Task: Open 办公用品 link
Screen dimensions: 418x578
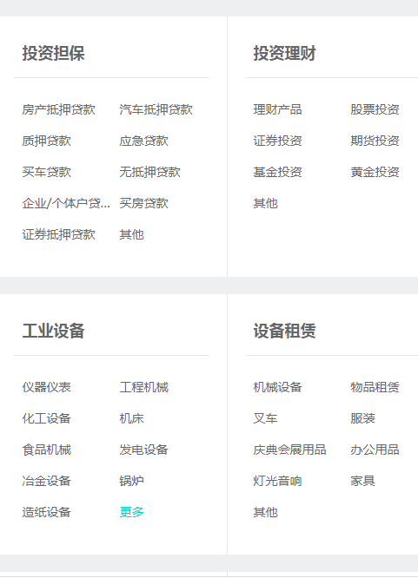Action: 375,450
